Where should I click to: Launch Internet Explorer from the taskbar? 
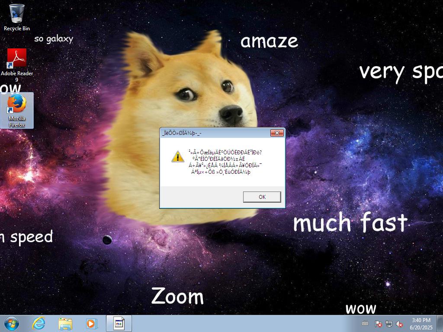point(39,323)
